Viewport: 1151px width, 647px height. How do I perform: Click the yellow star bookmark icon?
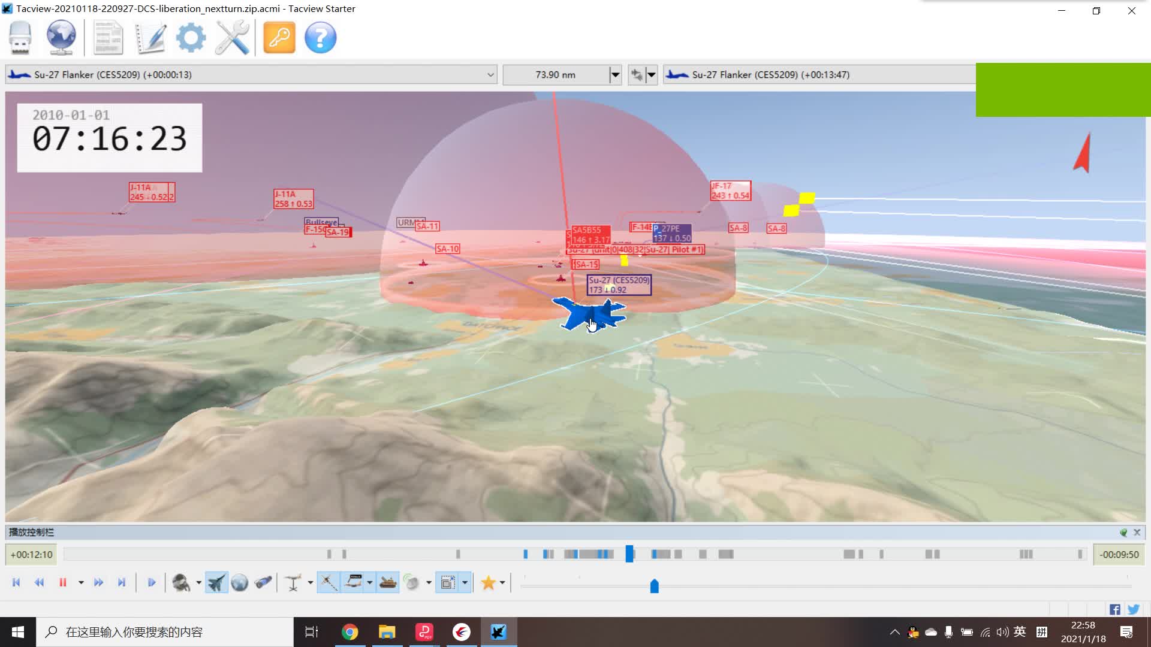click(x=488, y=582)
